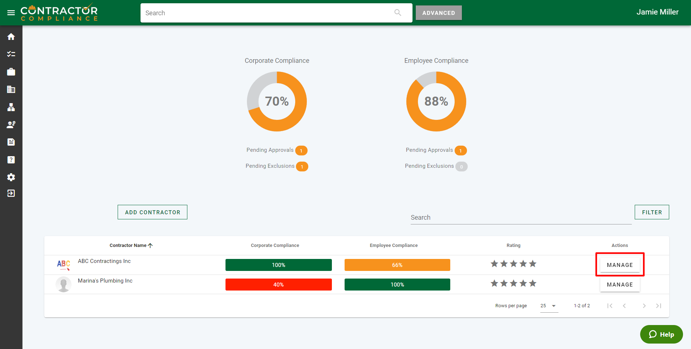Open the Help chat widget
The height and width of the screenshot is (349, 691).
661,334
